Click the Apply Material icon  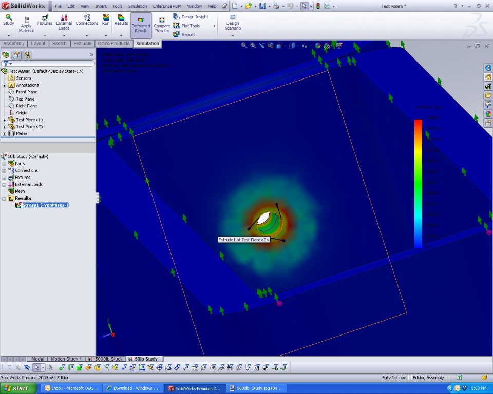tap(26, 19)
